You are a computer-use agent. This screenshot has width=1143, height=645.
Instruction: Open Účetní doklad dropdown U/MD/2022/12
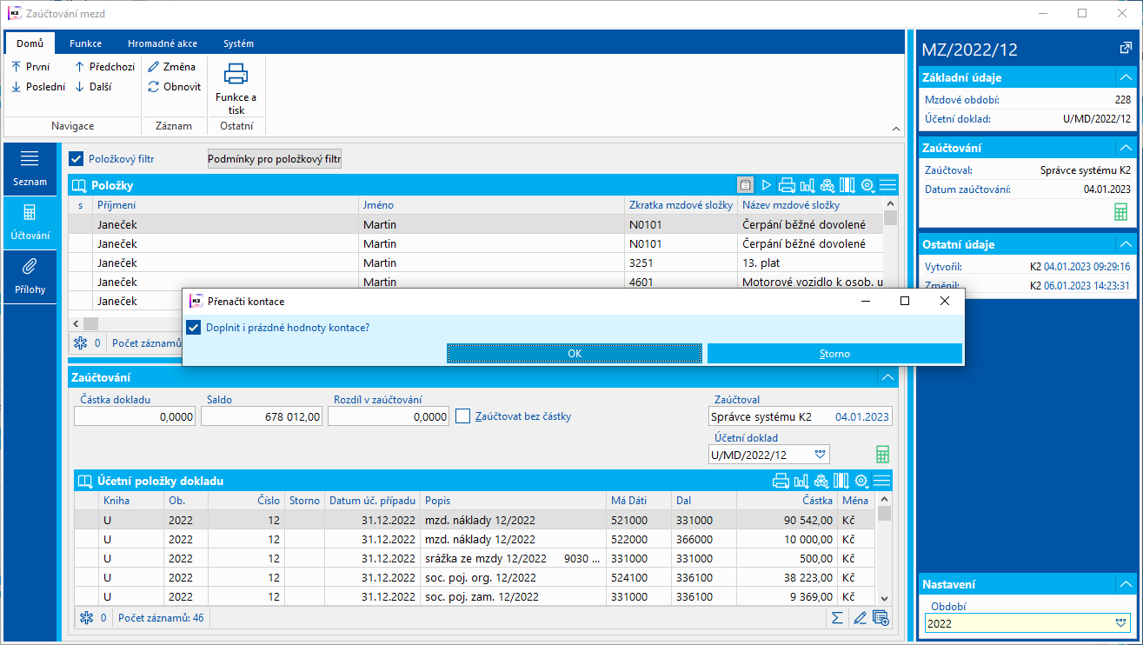point(820,455)
